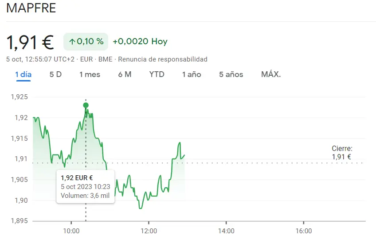Select the '1 día' time range tab
Viewport: 376px width, 243px height.
pos(23,74)
